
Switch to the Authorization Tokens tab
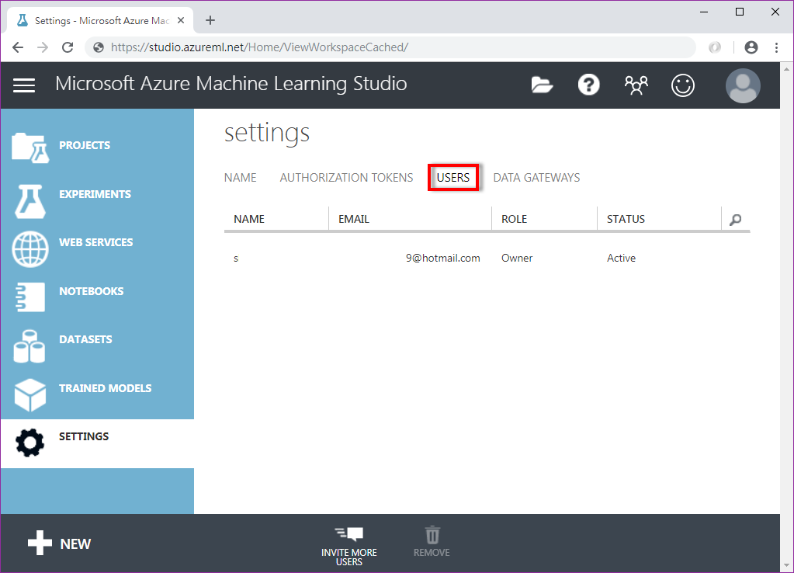click(x=346, y=178)
